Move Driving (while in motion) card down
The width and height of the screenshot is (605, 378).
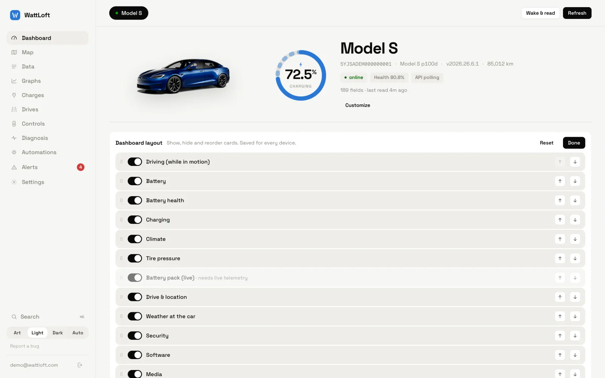pyautogui.click(x=575, y=162)
